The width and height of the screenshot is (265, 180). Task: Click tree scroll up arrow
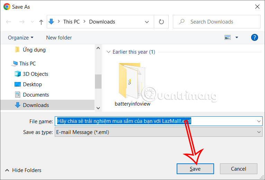pyautogui.click(x=98, y=48)
